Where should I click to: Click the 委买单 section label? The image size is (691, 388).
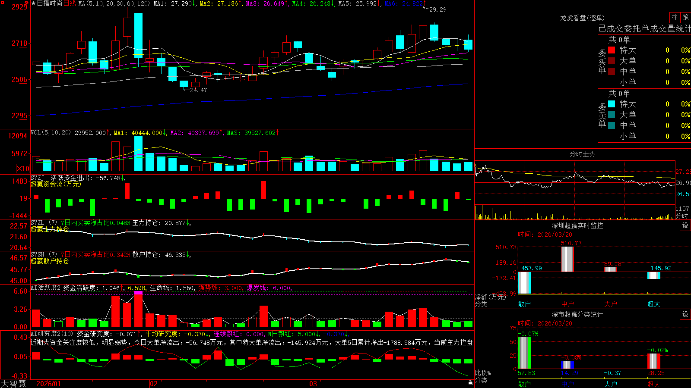coord(602,62)
